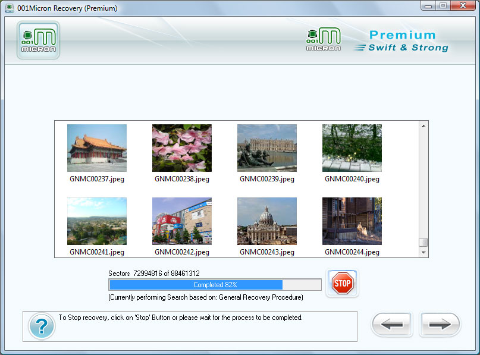Select the GNMC00238.jpeg pink flowers thumbnail
Screen dimensions: 480x355
click(x=182, y=148)
